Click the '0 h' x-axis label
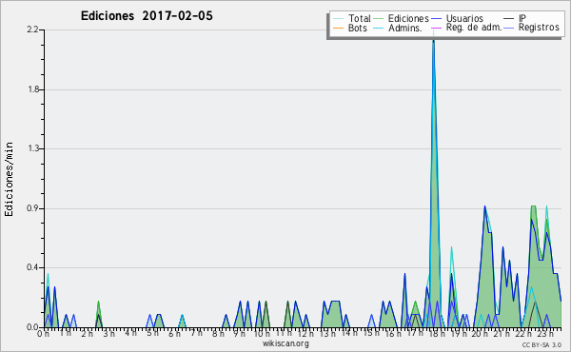The height and width of the screenshot is (352, 571). click(x=43, y=334)
